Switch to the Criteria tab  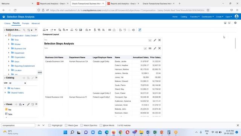coord(7,23)
